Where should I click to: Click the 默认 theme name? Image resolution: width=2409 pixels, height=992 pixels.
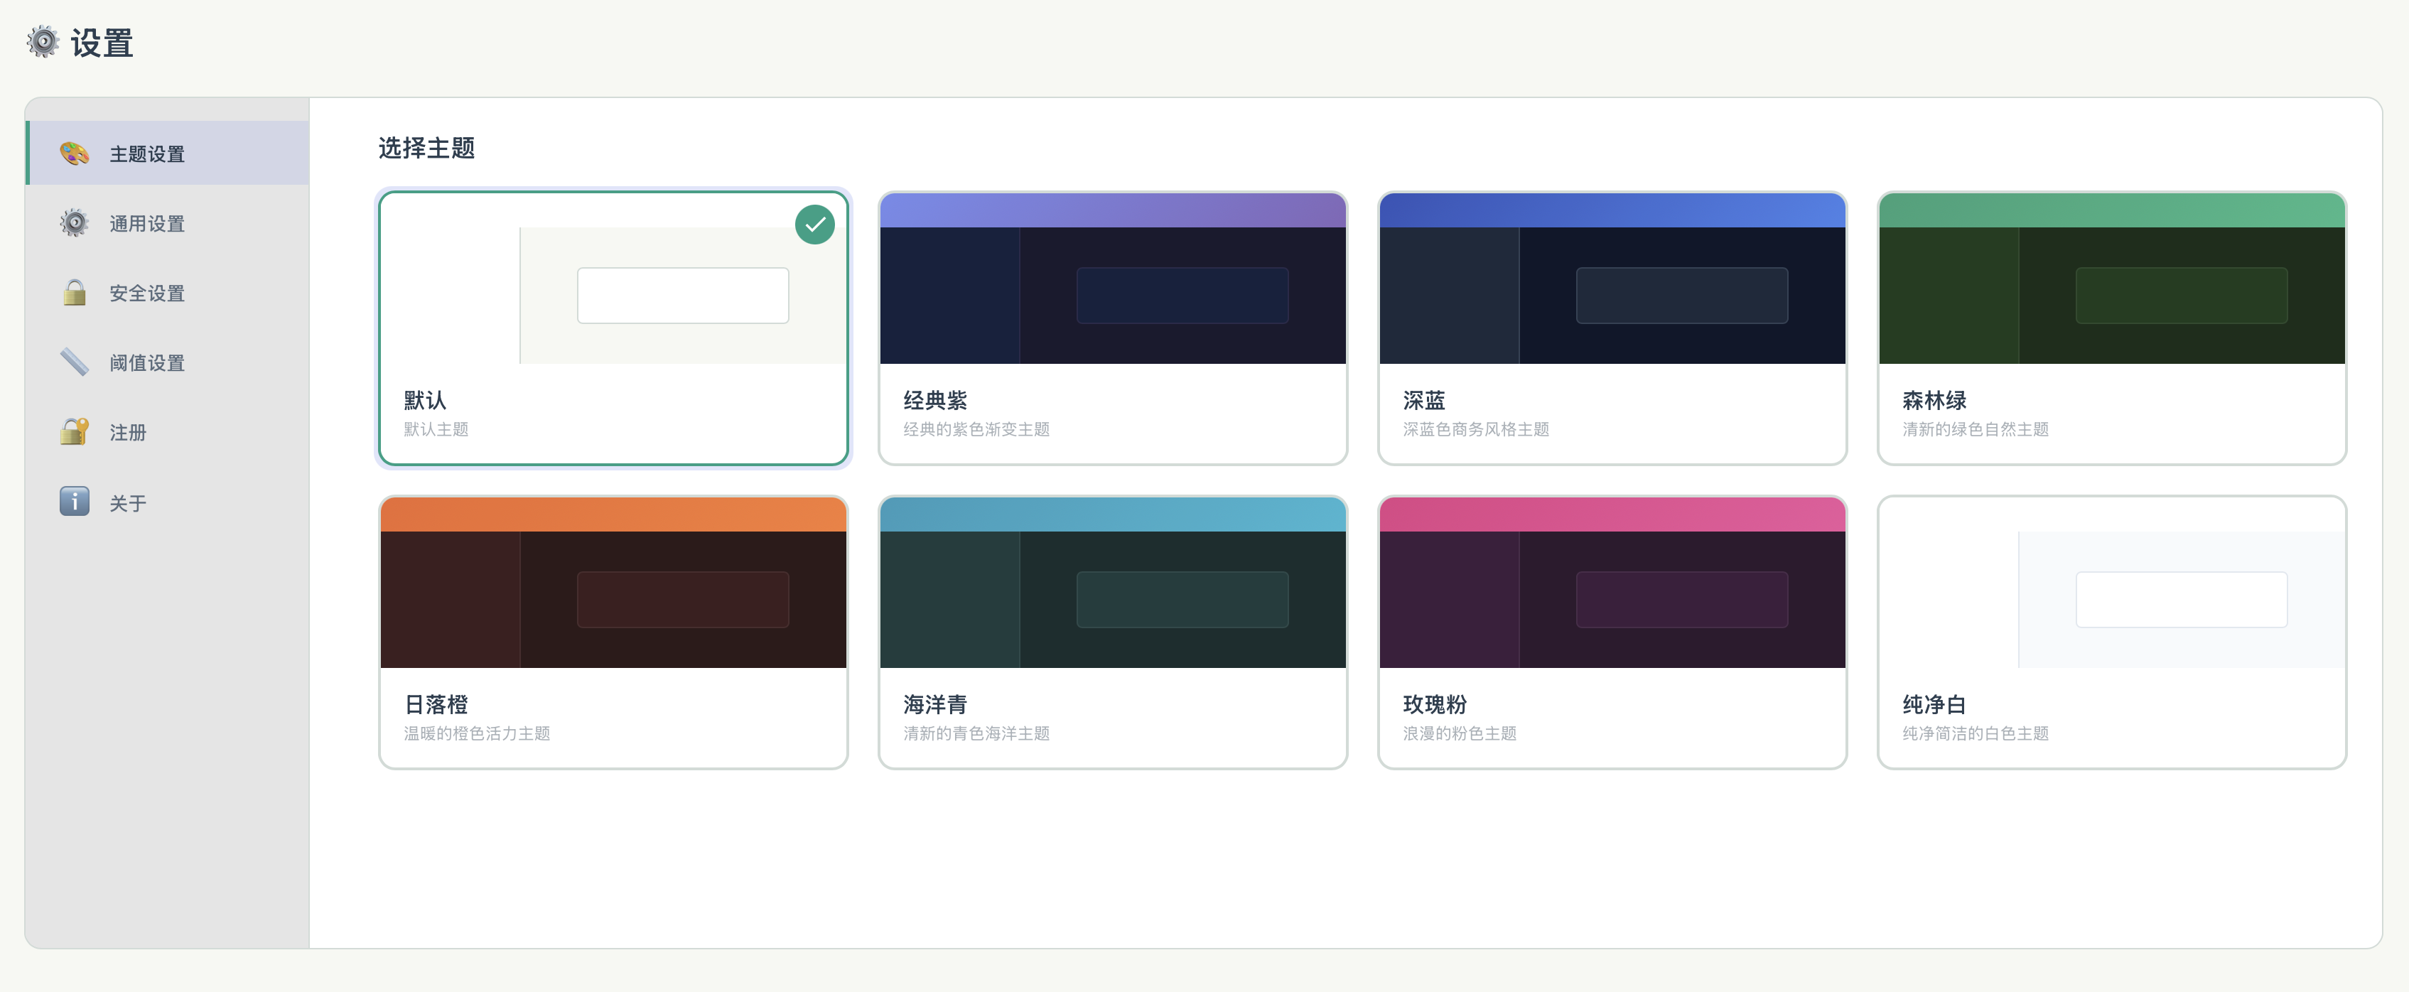[426, 400]
